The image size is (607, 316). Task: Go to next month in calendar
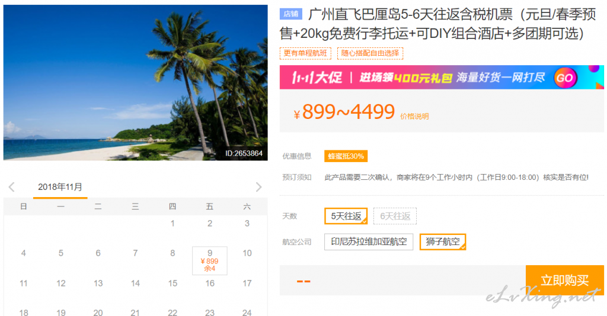tap(258, 188)
